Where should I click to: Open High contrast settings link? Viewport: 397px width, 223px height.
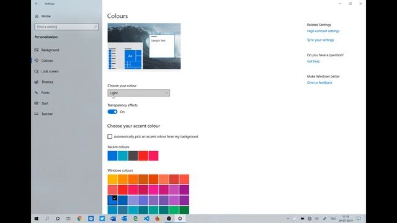[x=323, y=31]
